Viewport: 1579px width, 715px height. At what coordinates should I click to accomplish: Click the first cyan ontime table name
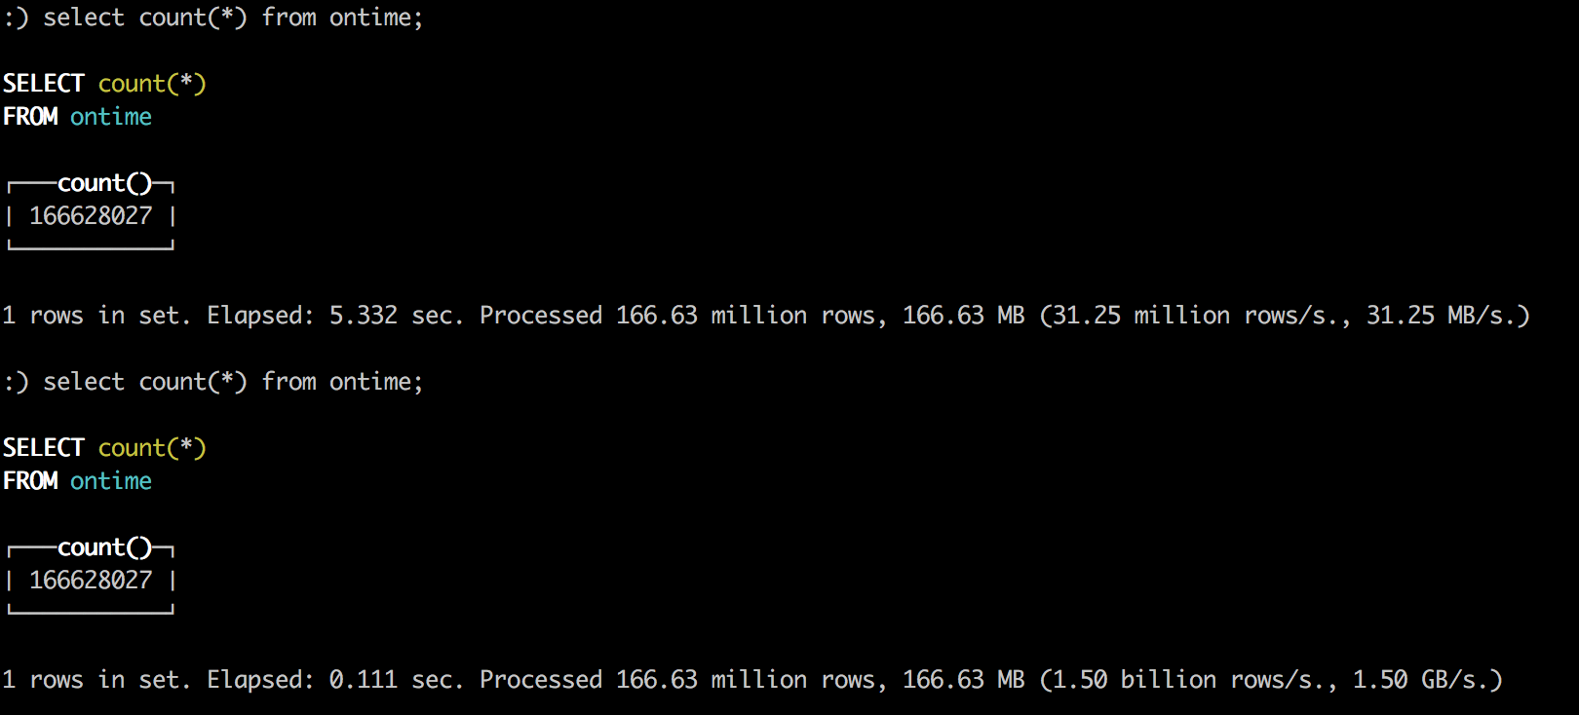(111, 117)
